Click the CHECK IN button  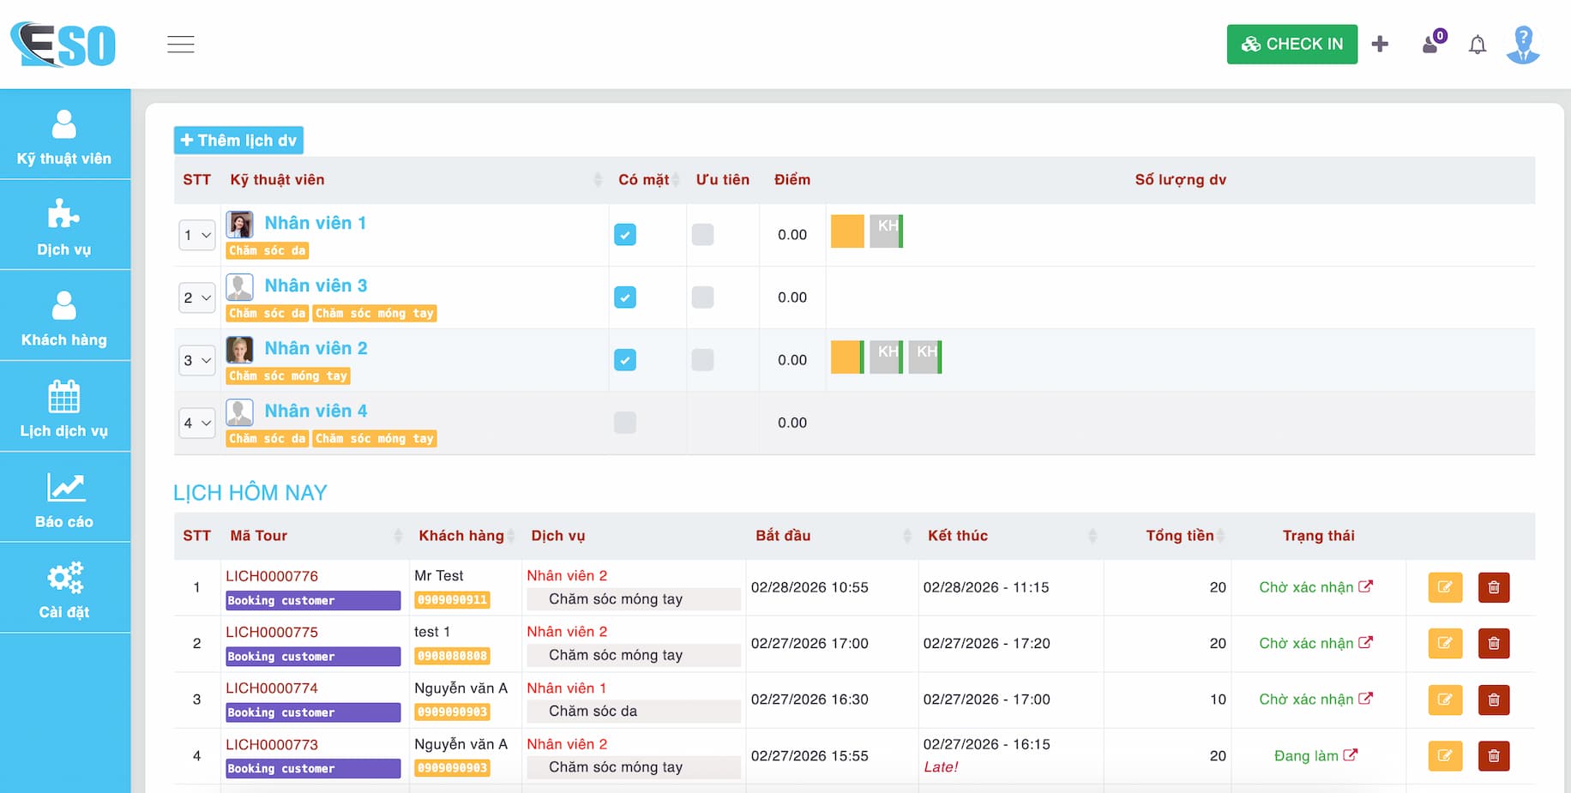click(x=1291, y=44)
